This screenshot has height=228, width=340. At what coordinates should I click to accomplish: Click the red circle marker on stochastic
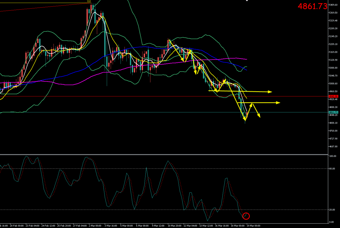point(246,216)
